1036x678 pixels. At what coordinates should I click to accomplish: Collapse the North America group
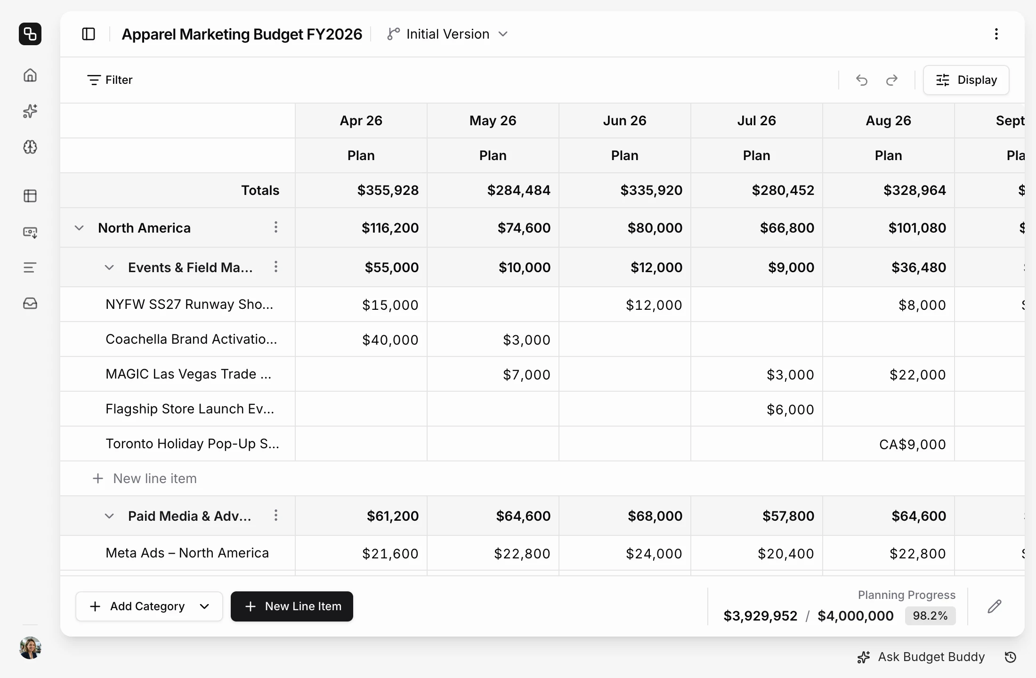79,228
